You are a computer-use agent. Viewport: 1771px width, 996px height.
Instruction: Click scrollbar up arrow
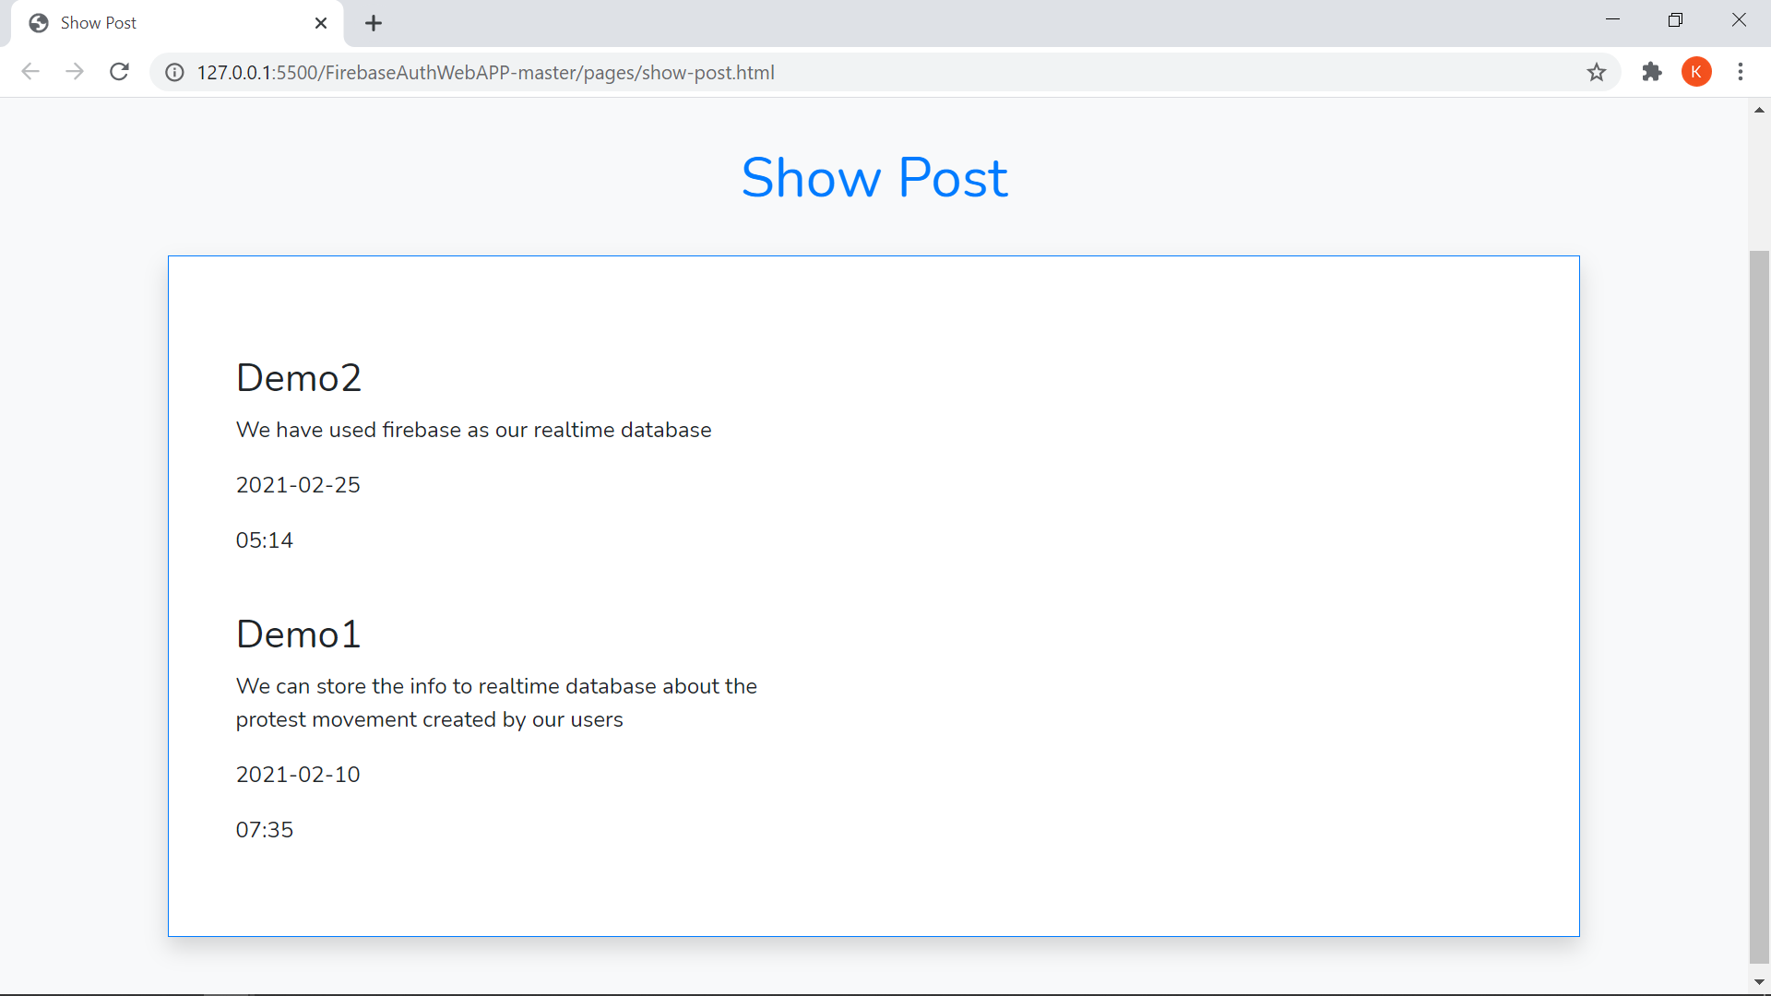click(x=1759, y=110)
